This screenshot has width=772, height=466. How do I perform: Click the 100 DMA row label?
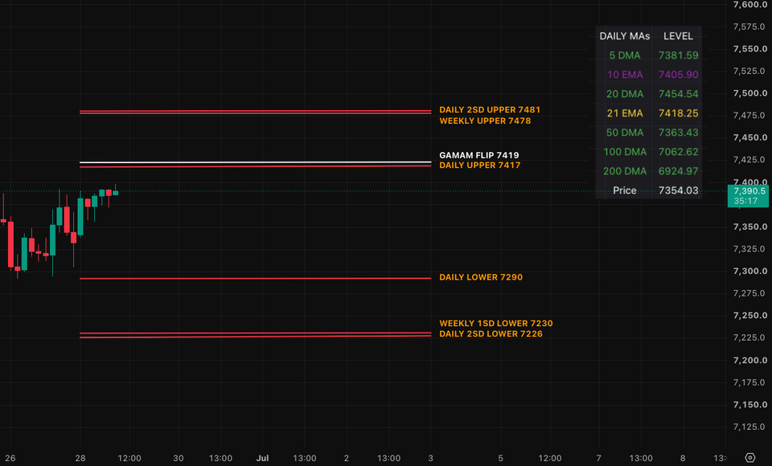[x=624, y=152]
